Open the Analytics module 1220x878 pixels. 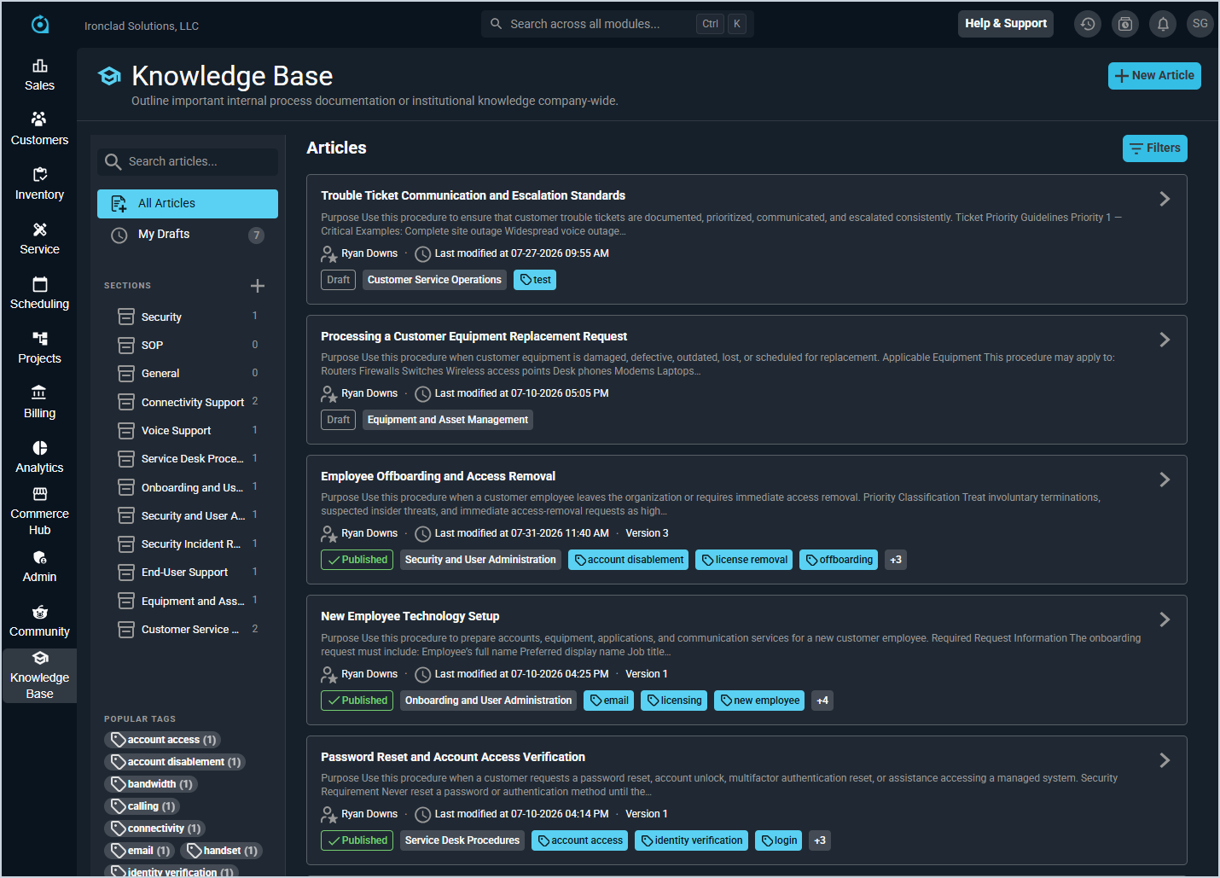(39, 457)
